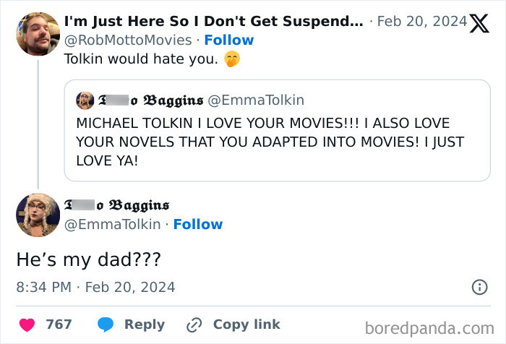Click the "I'm Just Here" display name
The height and width of the screenshot is (344, 506).
click(213, 21)
